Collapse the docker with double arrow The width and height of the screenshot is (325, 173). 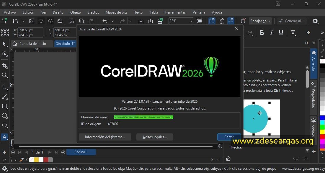307,43
